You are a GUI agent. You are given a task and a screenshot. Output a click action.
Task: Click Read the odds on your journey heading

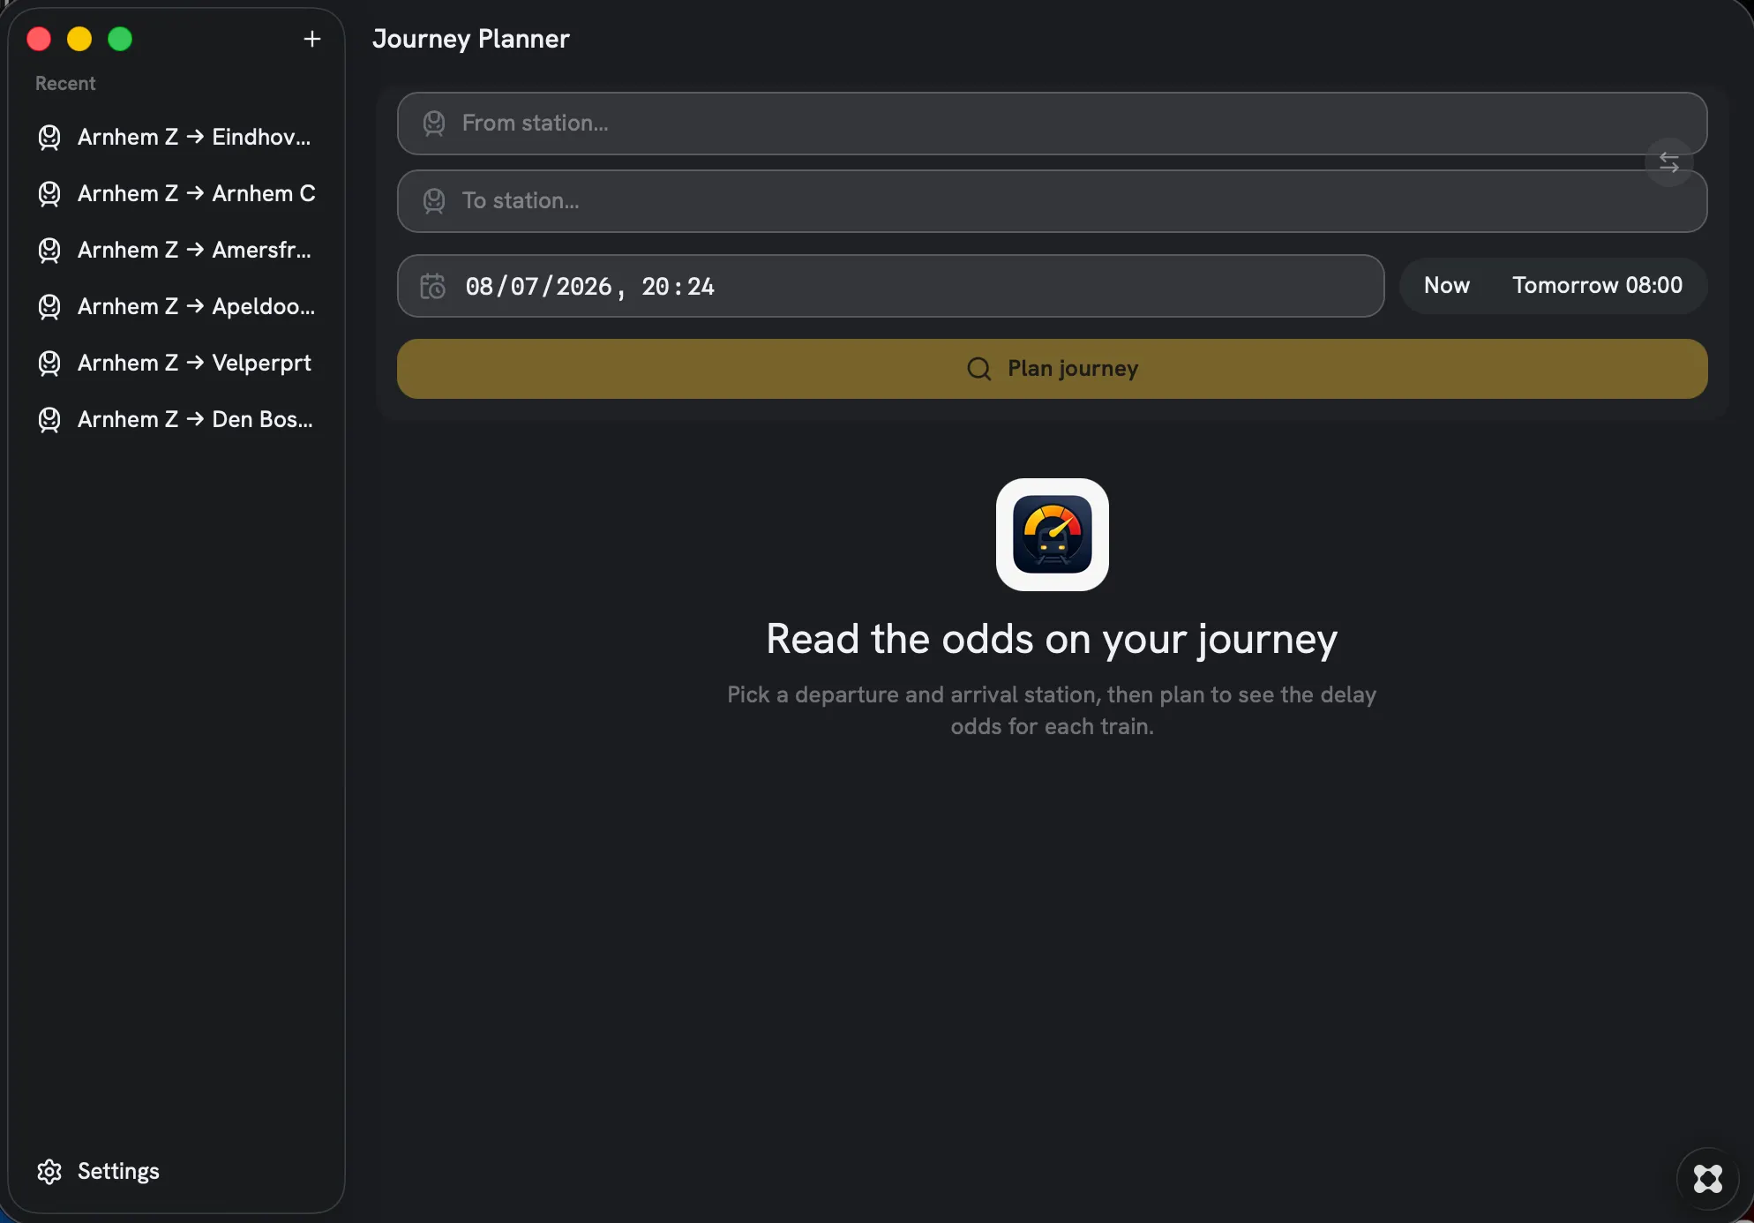[1052, 639]
